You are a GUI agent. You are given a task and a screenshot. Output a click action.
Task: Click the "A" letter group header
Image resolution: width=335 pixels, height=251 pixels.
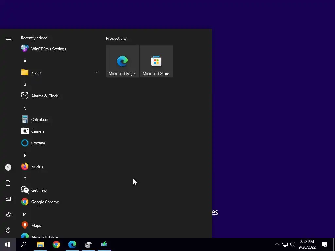pyautogui.click(x=25, y=85)
